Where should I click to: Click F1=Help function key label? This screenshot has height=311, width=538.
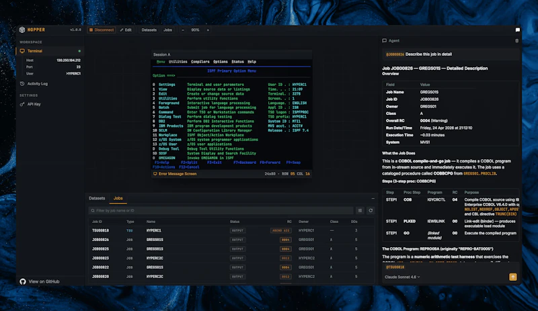tap(162, 163)
